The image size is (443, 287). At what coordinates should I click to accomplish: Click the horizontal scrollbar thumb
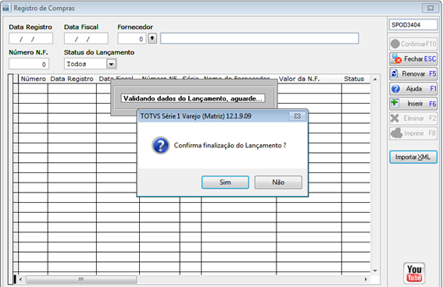pyautogui.click(x=81, y=279)
